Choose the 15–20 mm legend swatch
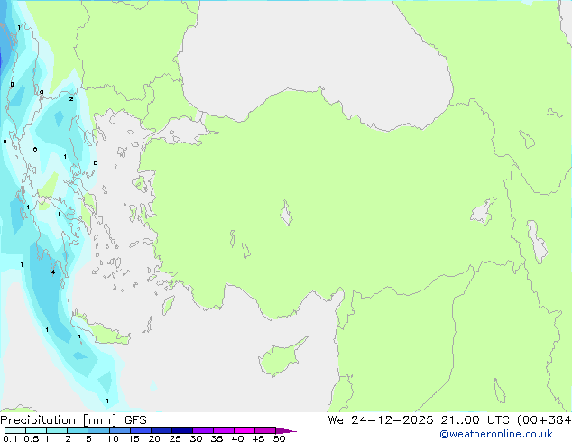 (140, 430)
